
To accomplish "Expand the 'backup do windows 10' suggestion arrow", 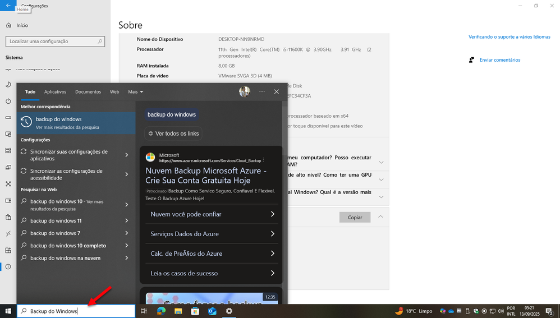I will pos(126,205).
